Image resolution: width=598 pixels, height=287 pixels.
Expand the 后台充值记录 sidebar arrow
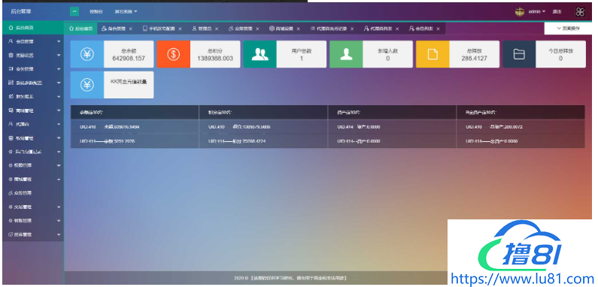click(x=59, y=152)
